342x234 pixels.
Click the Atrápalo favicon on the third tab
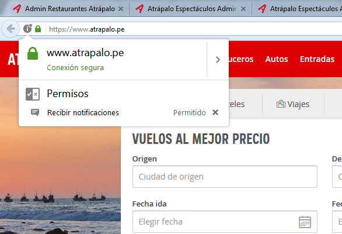click(262, 9)
